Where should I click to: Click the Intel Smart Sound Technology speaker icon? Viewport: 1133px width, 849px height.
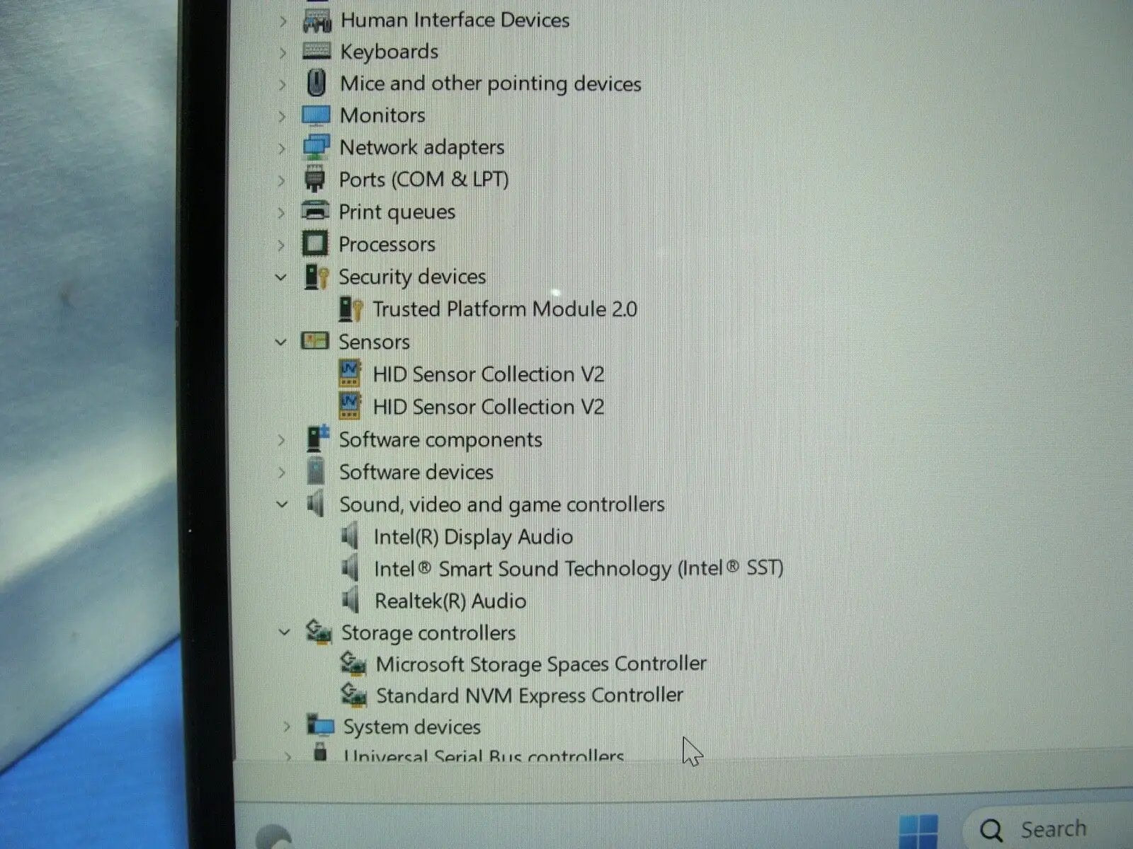(x=350, y=568)
